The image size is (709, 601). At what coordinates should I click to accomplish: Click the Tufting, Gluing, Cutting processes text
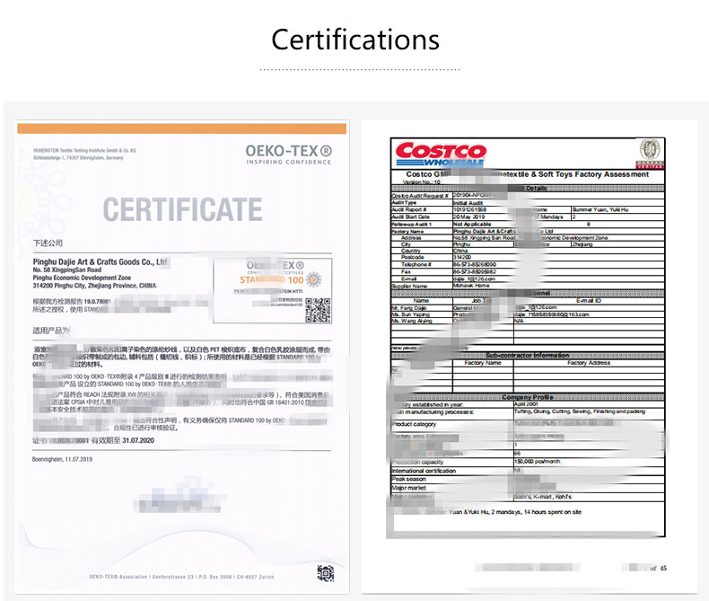(x=580, y=411)
